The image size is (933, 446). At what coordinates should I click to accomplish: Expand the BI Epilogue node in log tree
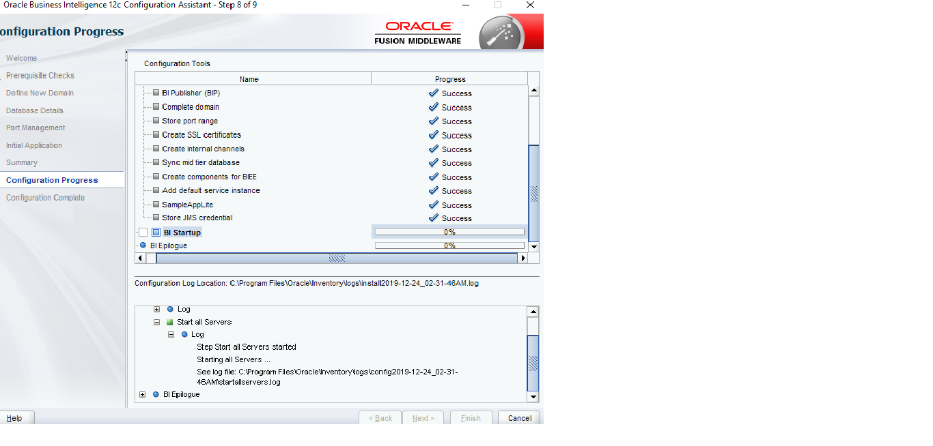142,394
